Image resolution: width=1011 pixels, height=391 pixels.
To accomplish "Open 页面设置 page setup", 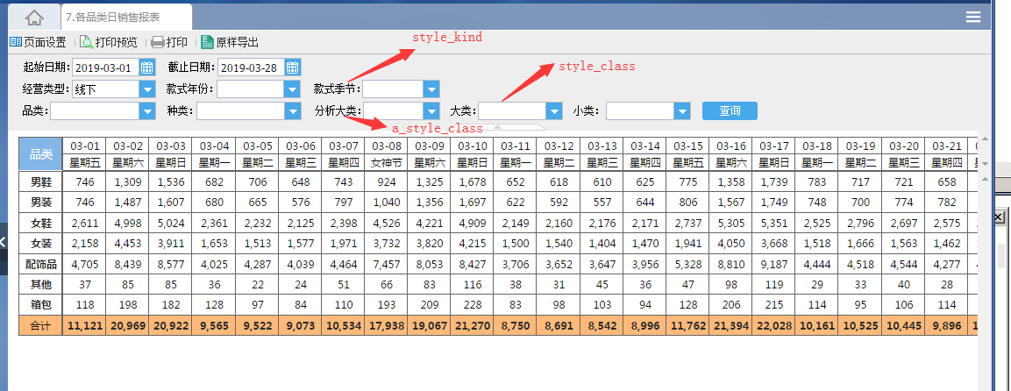I will pos(38,42).
